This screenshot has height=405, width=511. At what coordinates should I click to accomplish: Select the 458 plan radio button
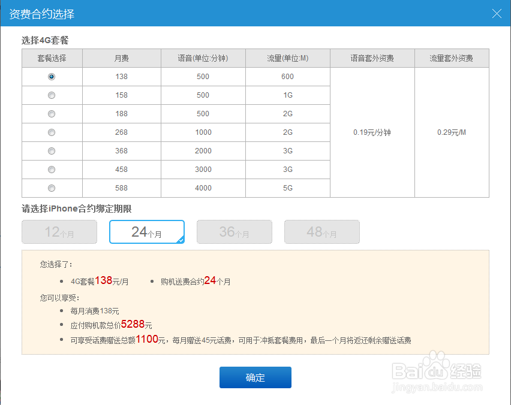click(x=51, y=170)
